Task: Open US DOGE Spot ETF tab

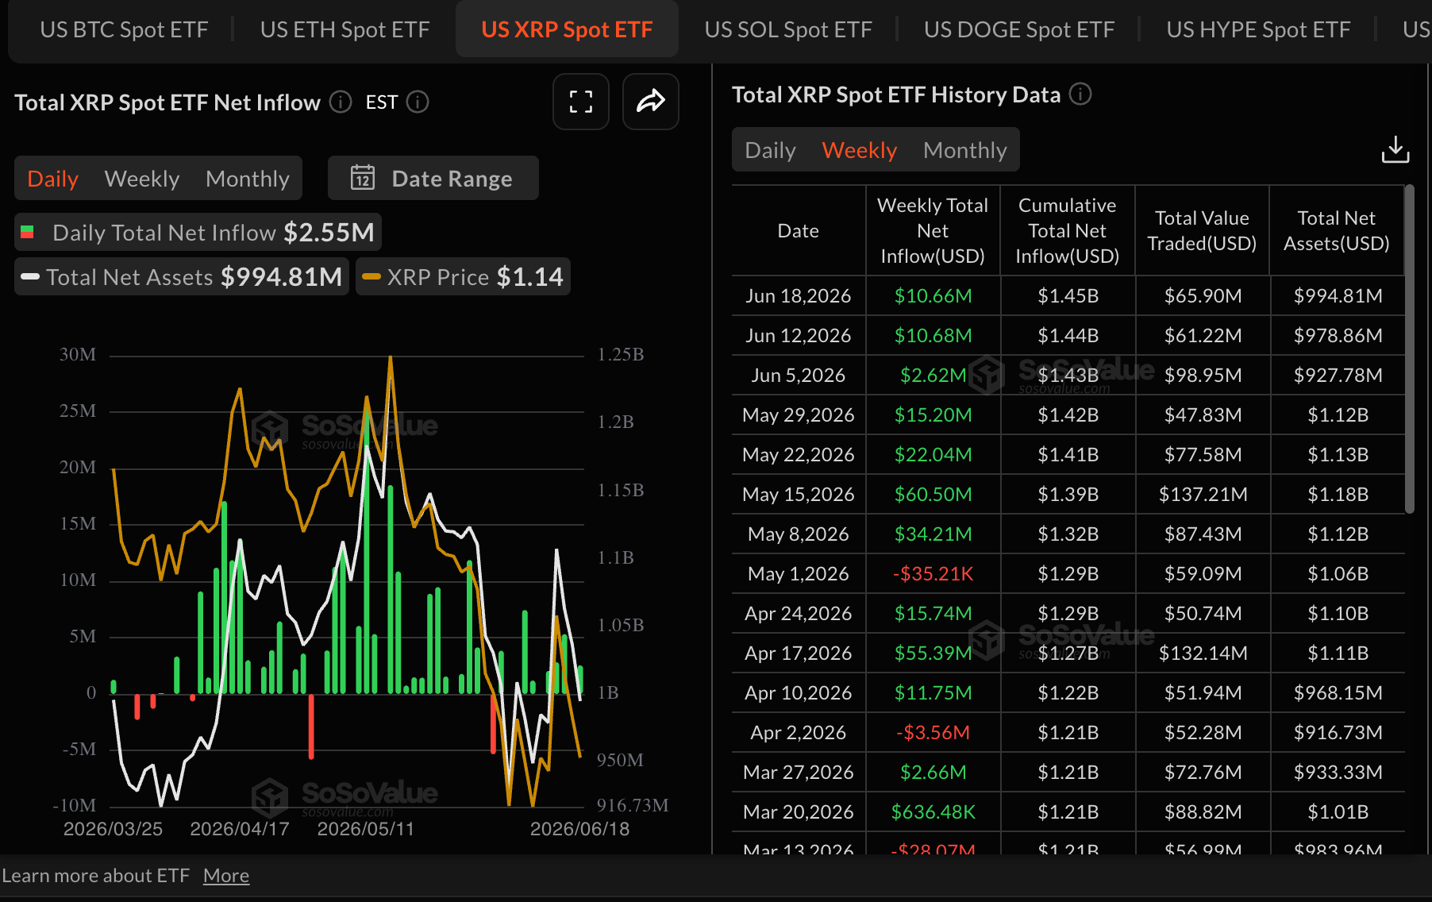Action: pyautogui.click(x=1019, y=29)
